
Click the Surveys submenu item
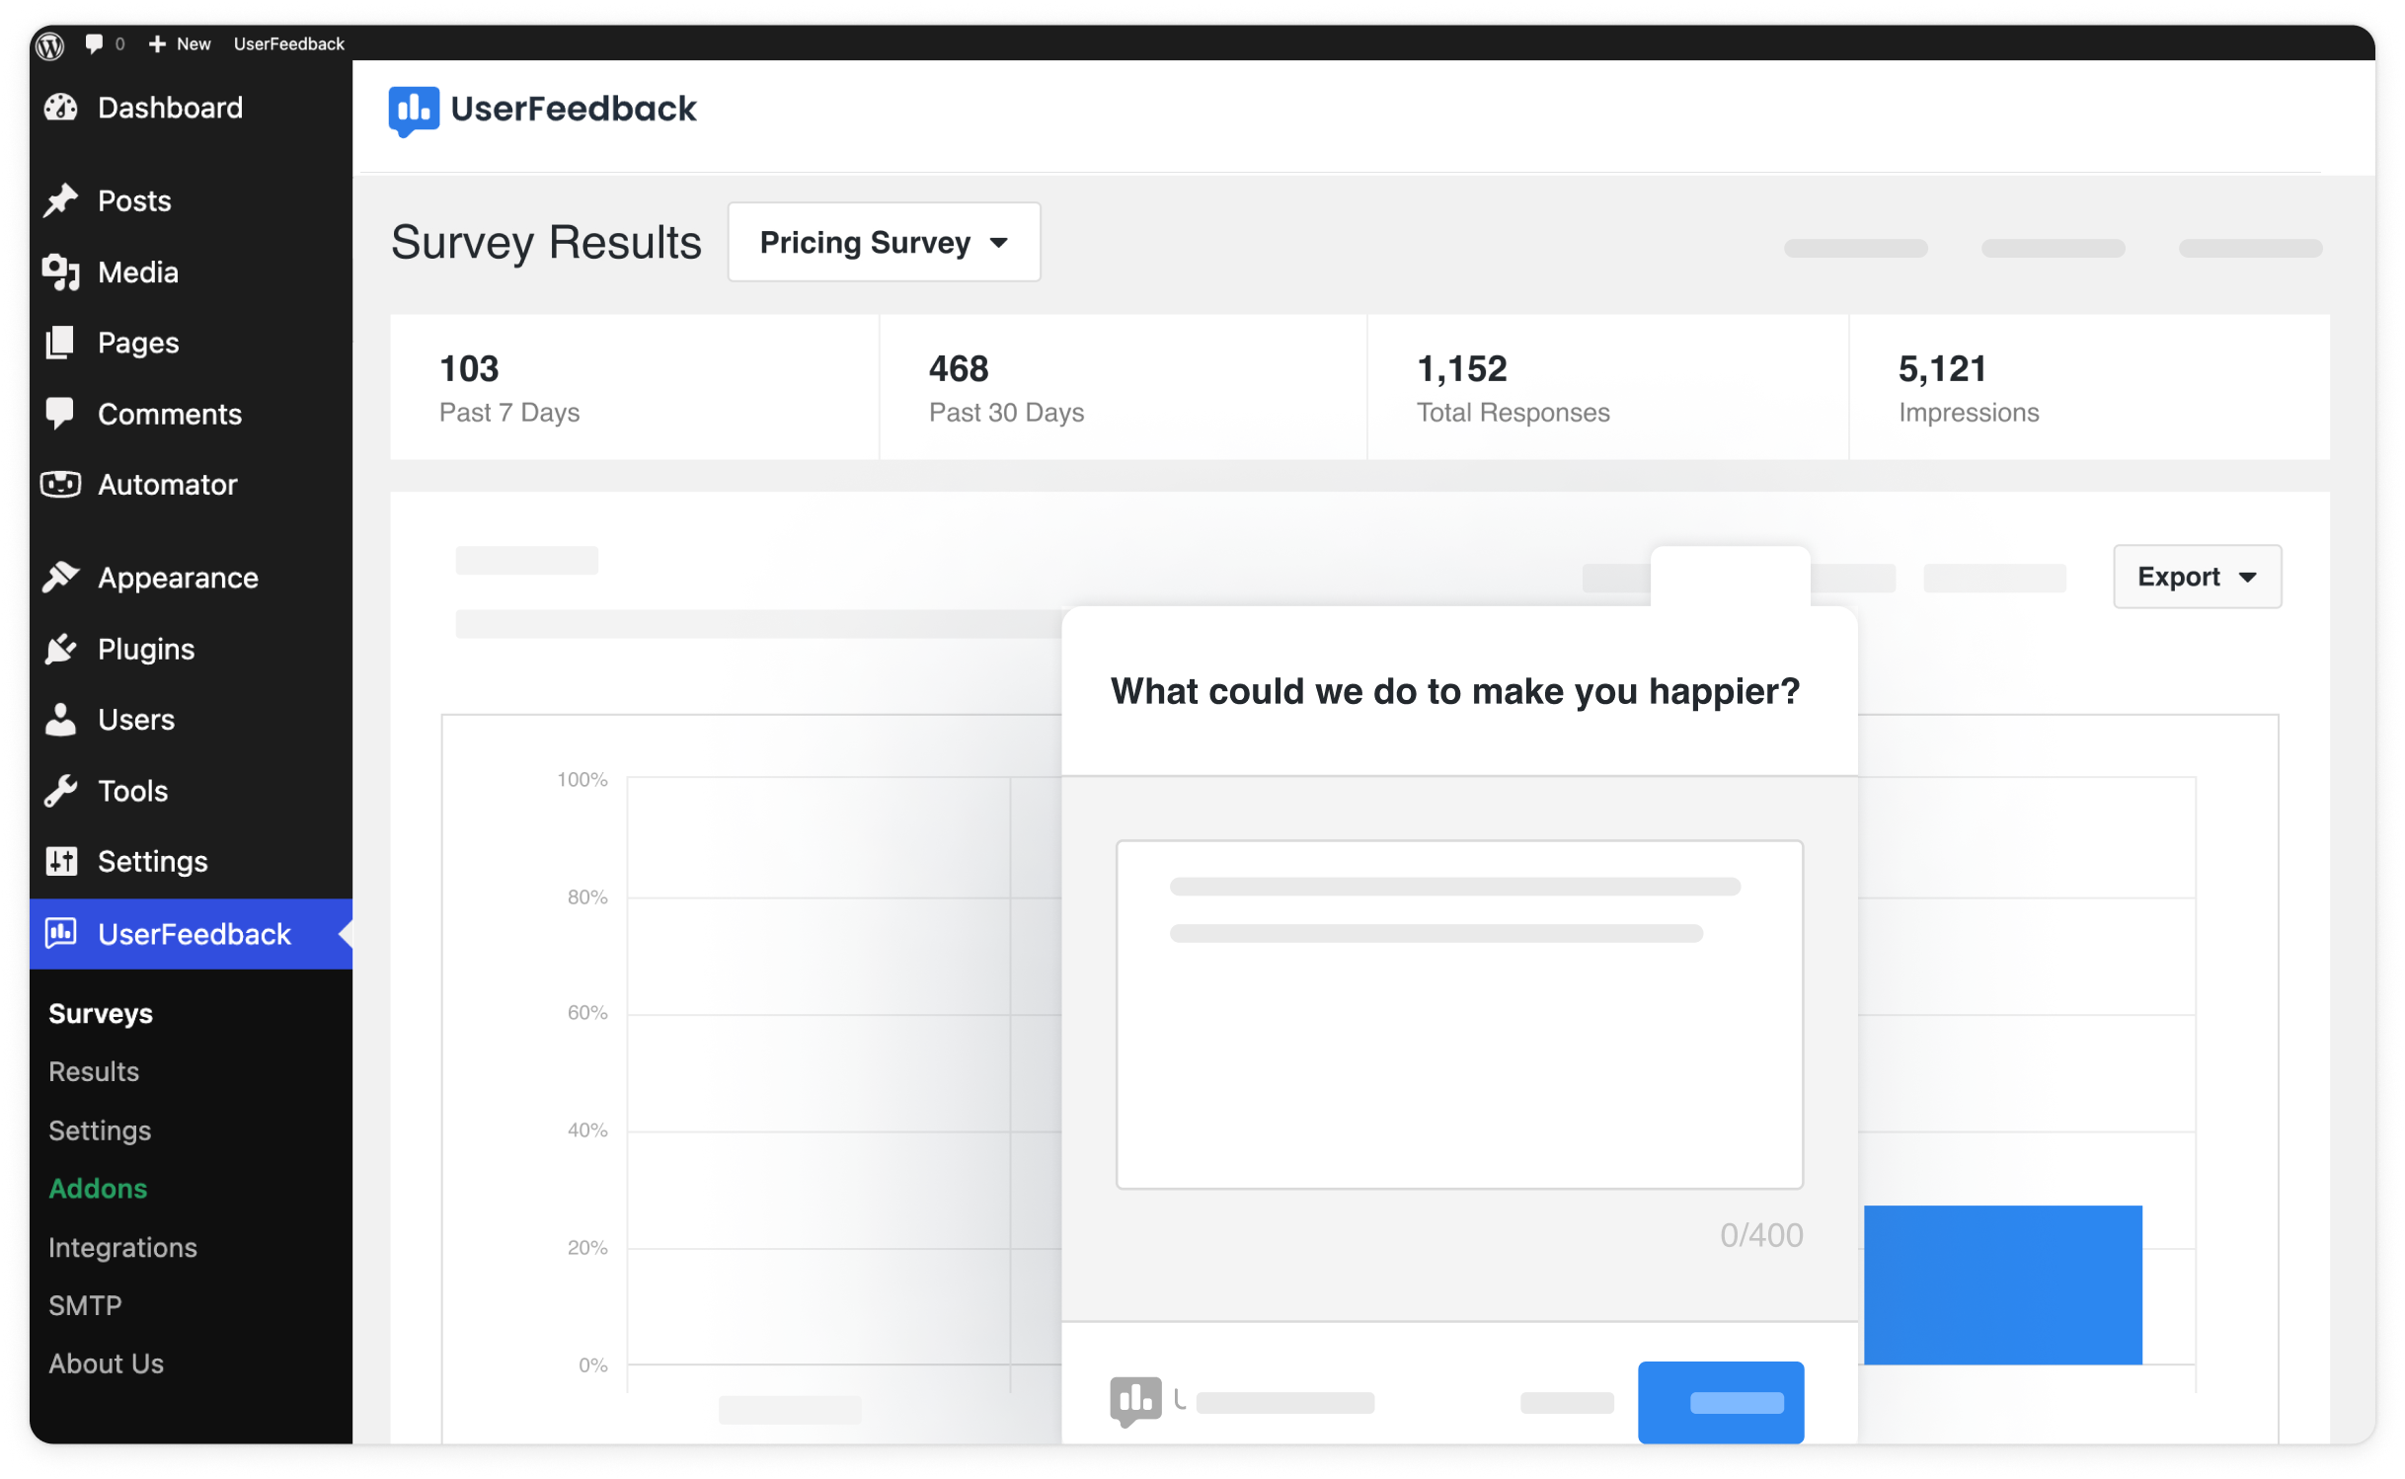click(102, 1012)
